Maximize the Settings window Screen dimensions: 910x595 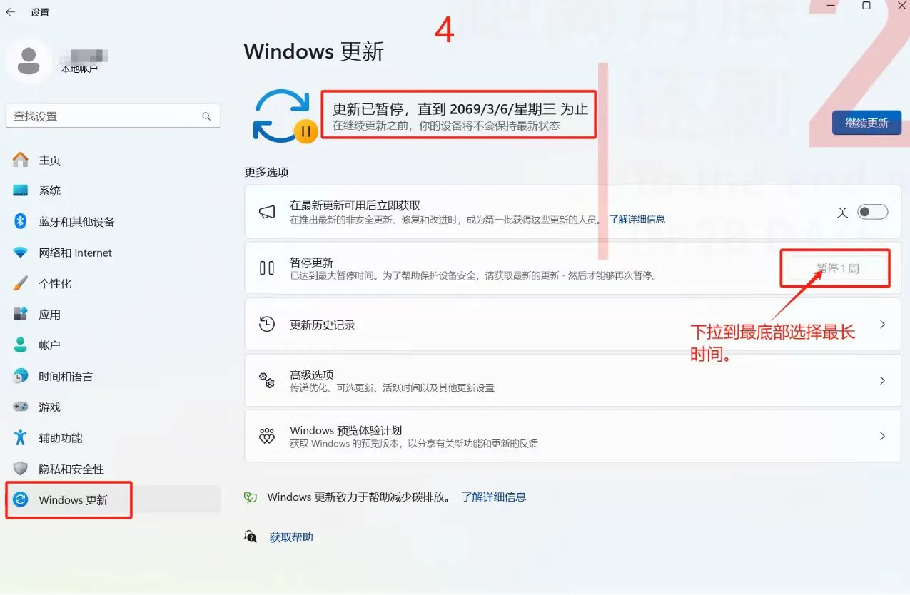point(866,6)
